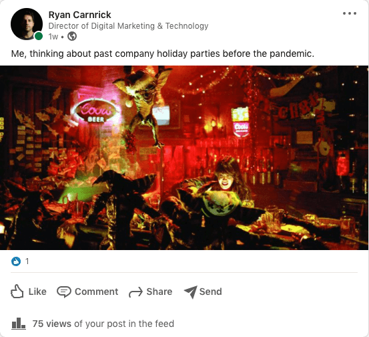This screenshot has width=369, height=337.
Task: Click the Comment button label
Action: (x=96, y=292)
